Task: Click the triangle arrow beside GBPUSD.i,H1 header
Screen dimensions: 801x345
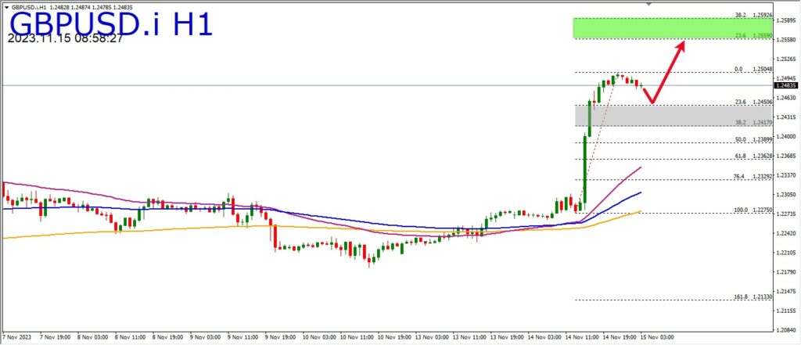Action: coord(6,6)
